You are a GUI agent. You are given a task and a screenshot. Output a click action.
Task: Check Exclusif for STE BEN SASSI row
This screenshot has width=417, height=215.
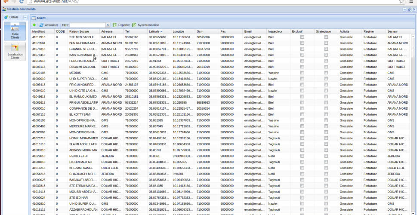(x=302, y=37)
